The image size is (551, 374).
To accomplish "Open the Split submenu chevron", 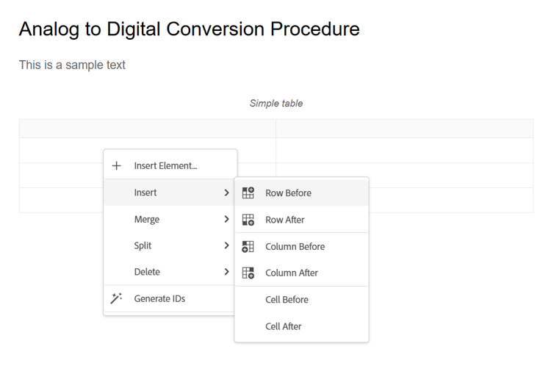I will [226, 245].
